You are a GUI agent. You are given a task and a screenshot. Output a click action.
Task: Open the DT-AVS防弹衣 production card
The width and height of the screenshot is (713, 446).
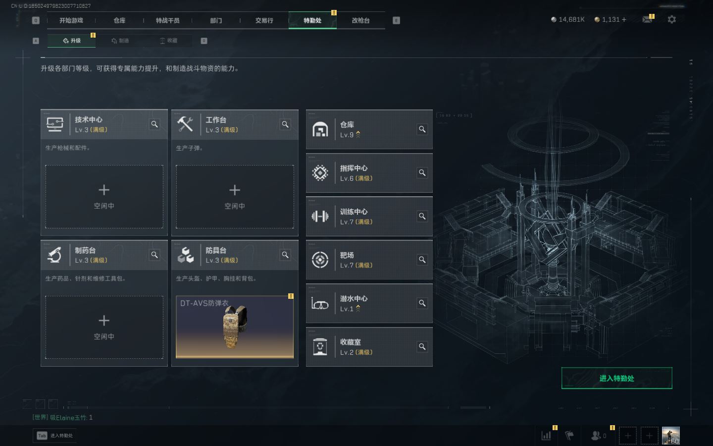tap(235, 327)
